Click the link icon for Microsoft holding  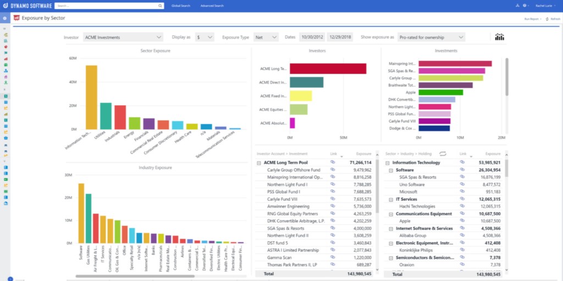click(x=462, y=192)
